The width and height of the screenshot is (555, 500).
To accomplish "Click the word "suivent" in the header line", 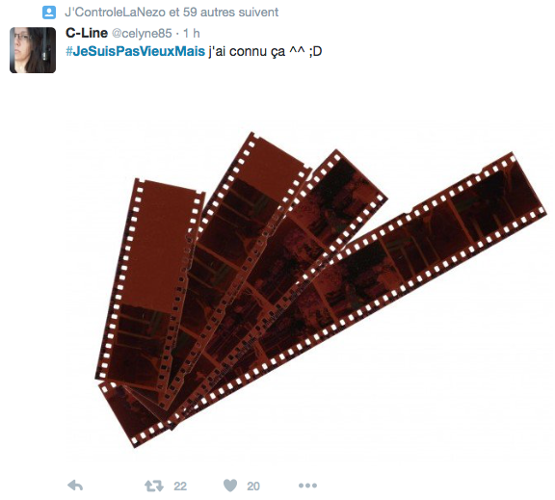I will click(258, 13).
